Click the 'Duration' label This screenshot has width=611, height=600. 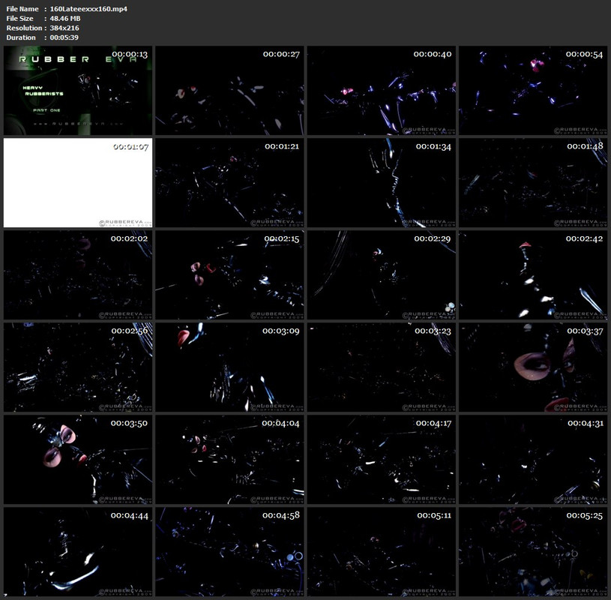tap(21, 37)
